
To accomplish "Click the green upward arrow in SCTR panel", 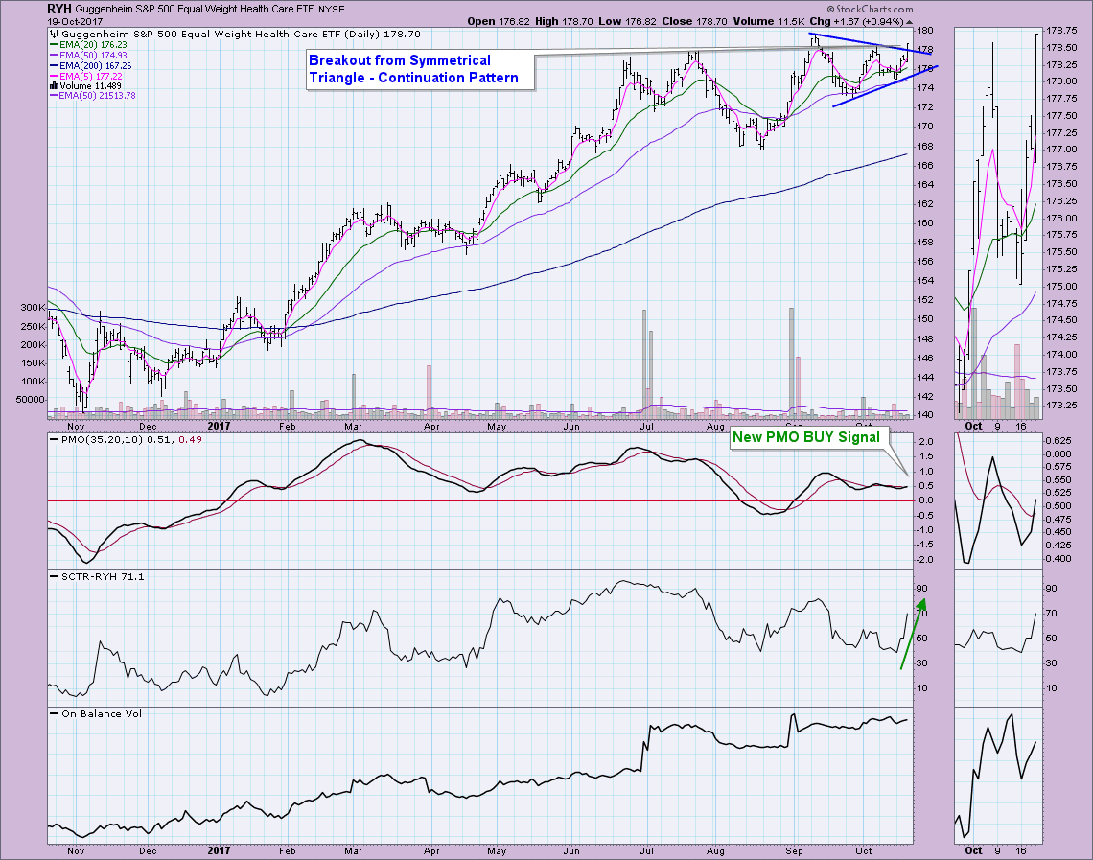I will tap(911, 634).
